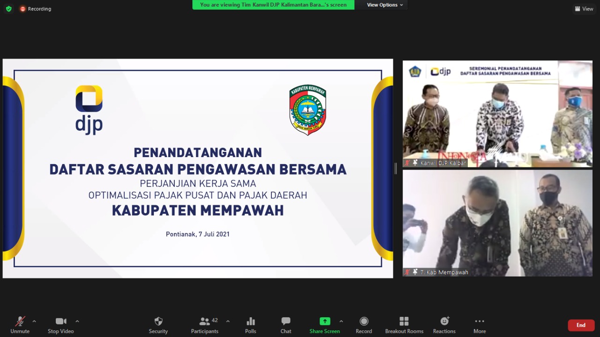
Task: Expand the Participants options arrow
Action: click(228, 321)
